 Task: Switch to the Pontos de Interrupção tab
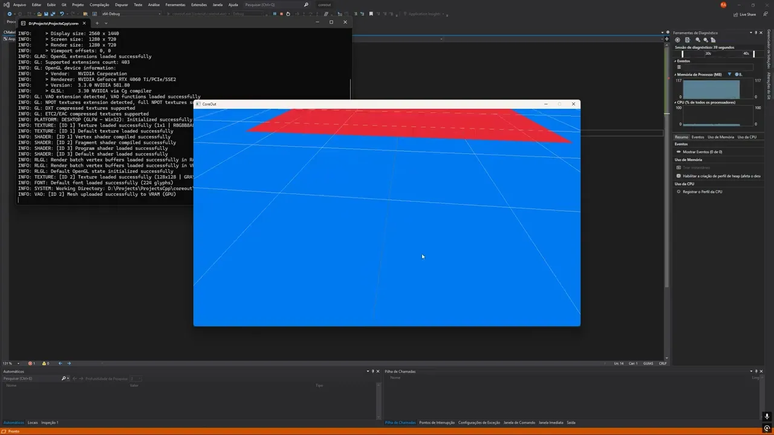coord(437,422)
